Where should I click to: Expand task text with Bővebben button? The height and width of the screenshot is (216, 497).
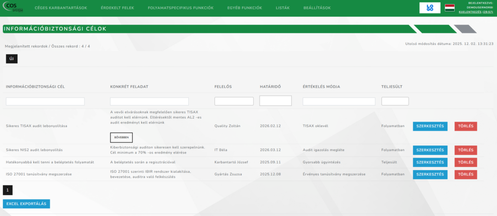pyautogui.click(x=121, y=137)
